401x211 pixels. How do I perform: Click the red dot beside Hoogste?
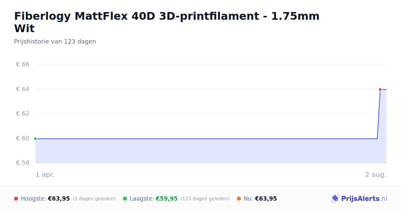(x=16, y=199)
